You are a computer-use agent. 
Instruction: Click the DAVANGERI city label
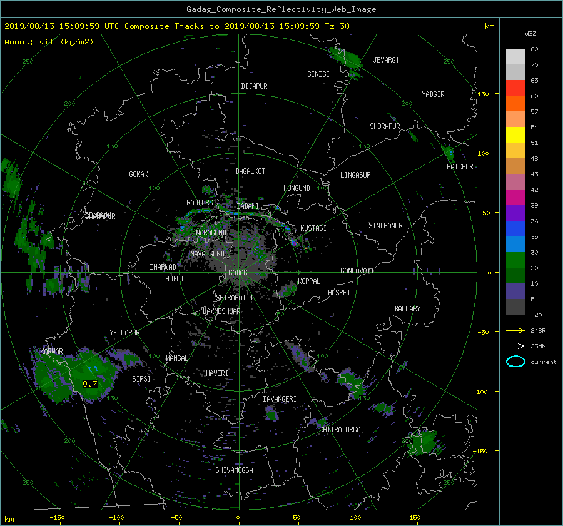tap(280, 399)
